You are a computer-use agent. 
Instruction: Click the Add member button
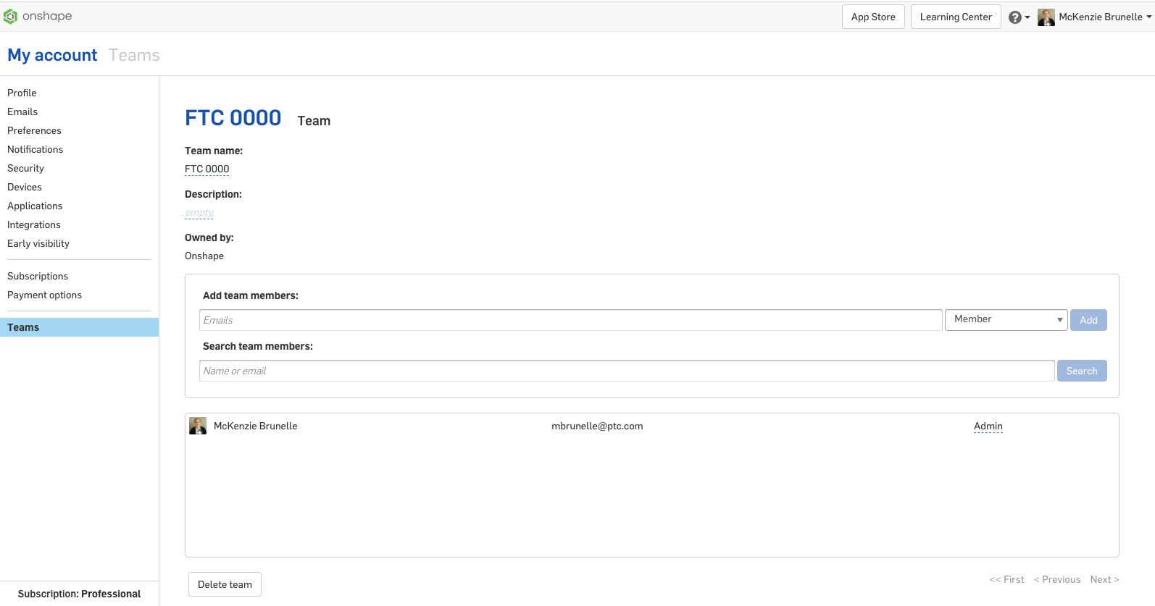pyautogui.click(x=1088, y=320)
